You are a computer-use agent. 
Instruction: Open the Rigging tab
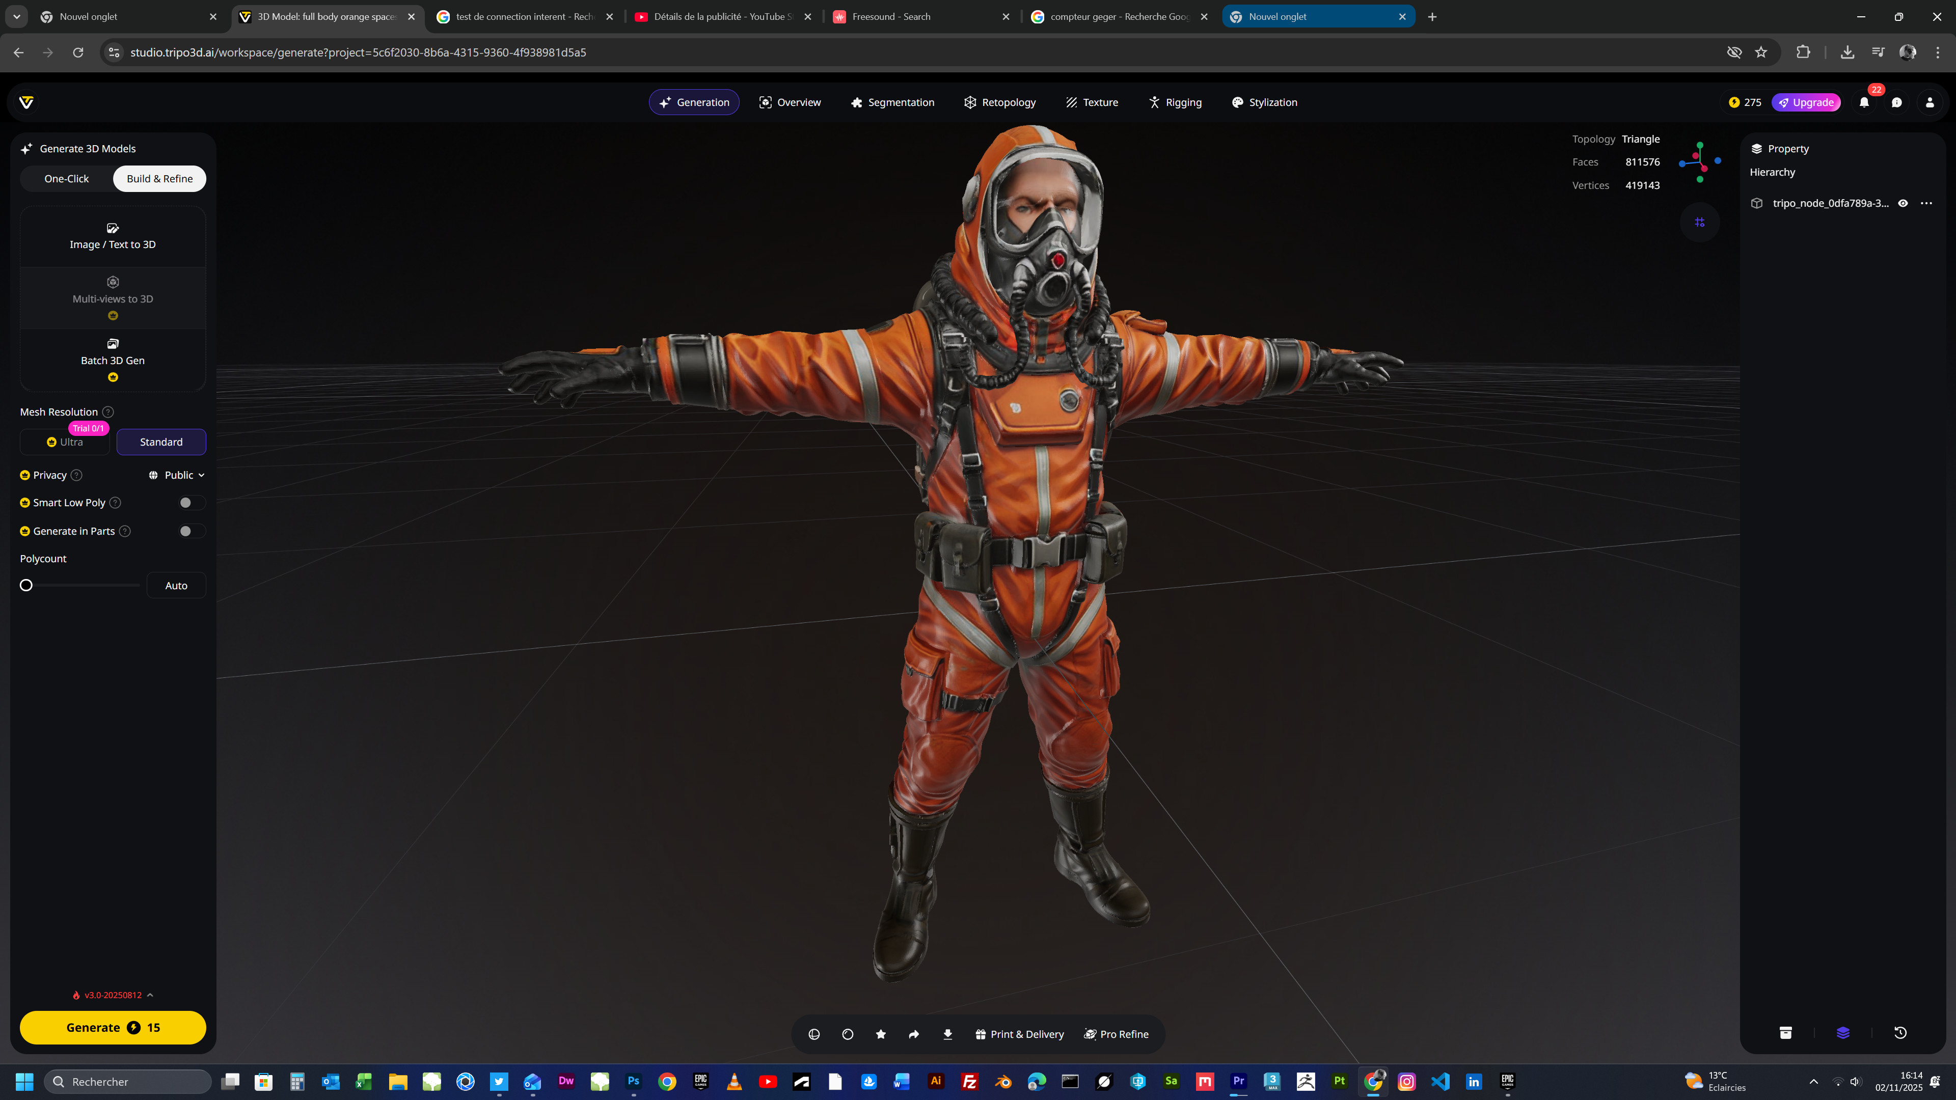point(1175,102)
